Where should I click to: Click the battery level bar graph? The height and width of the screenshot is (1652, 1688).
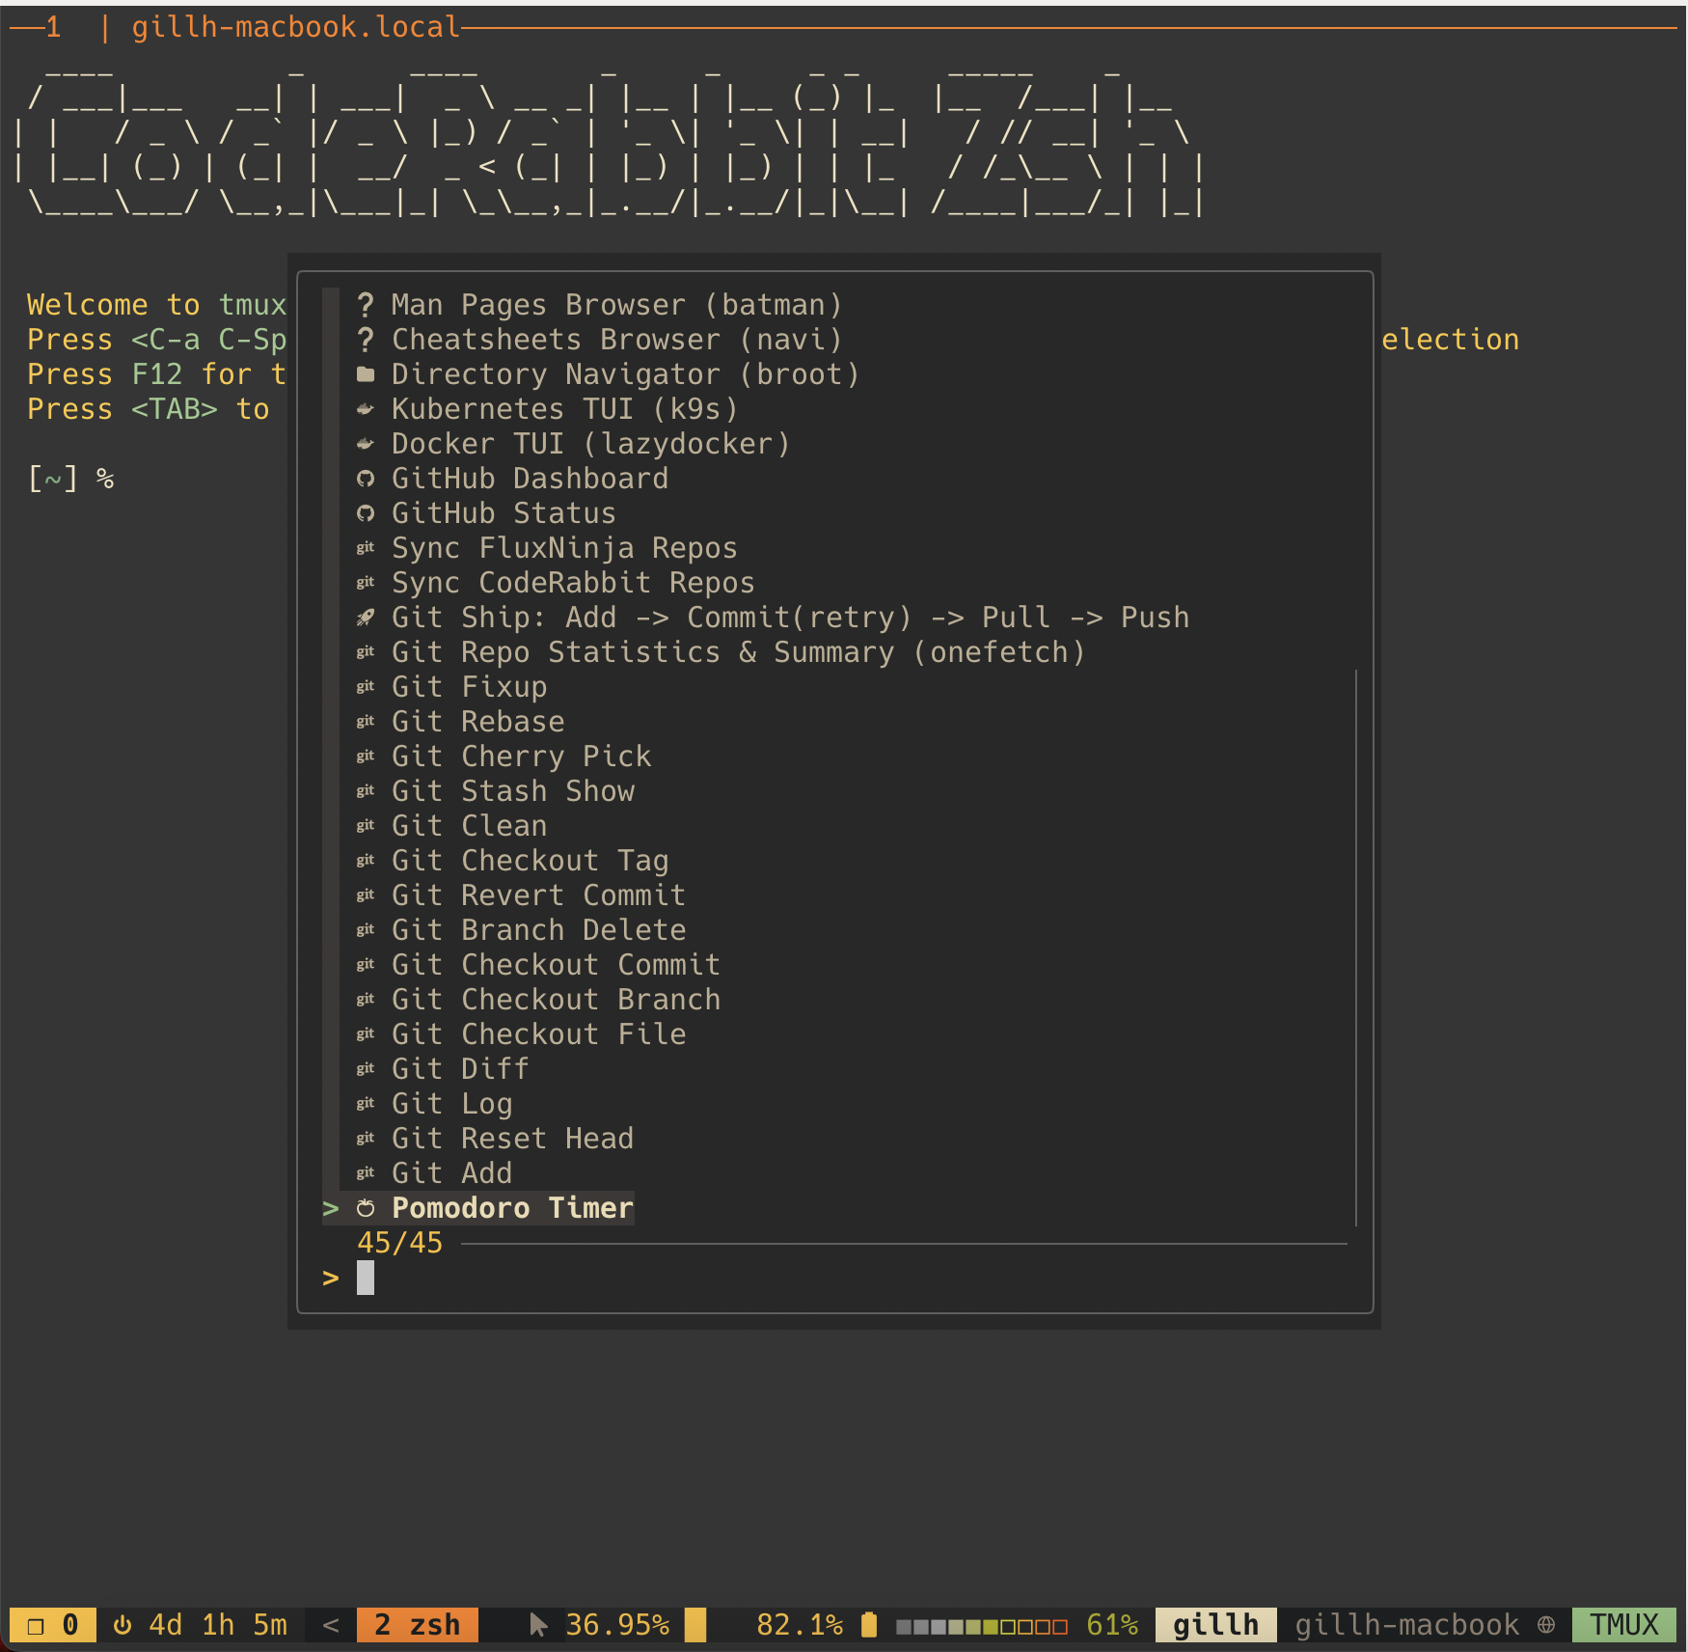pos(982,1627)
